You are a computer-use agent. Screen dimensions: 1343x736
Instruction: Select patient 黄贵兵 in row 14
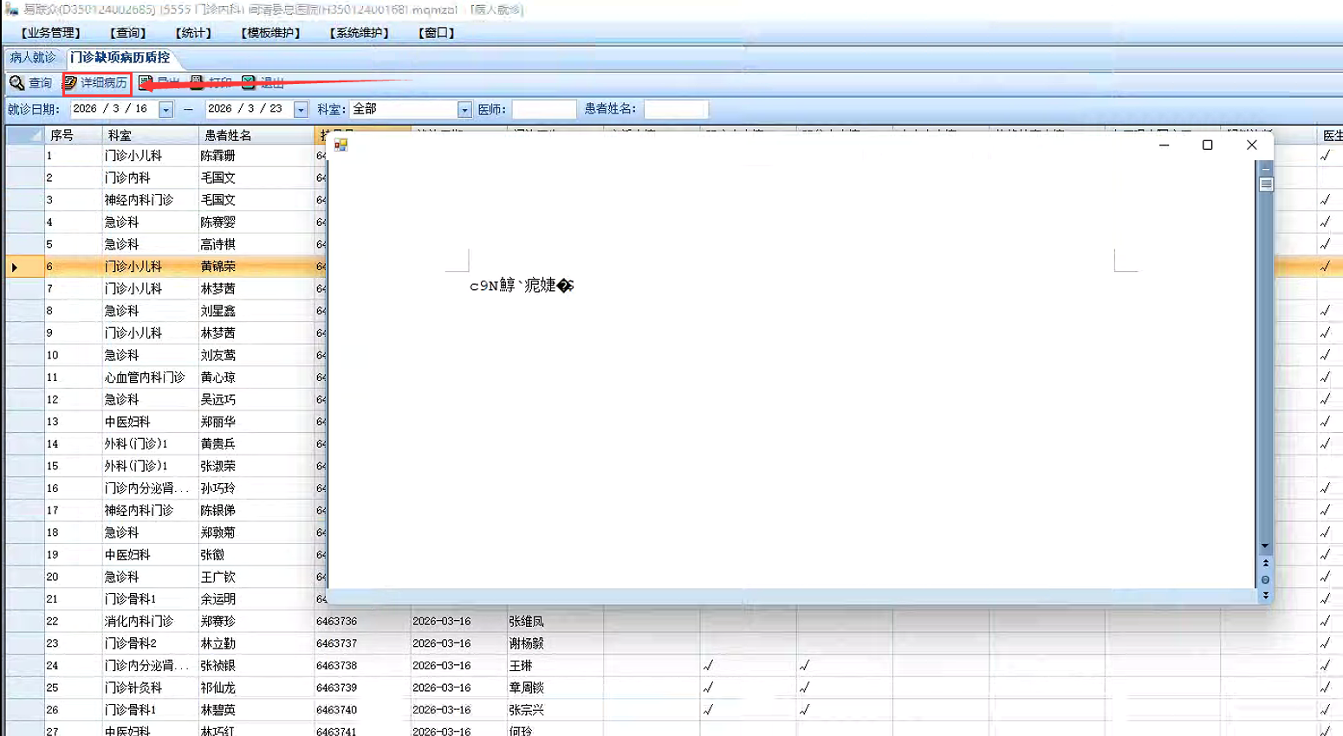[x=217, y=444]
